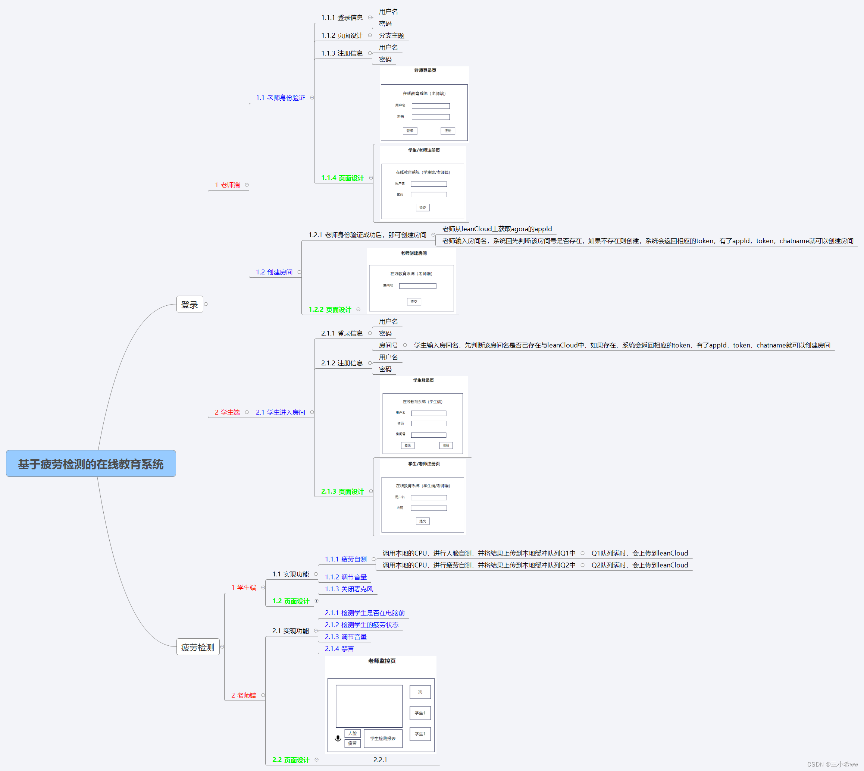Screen dimensions: 864x771
Task: Select the 1.1 老师身份验证 node
Action: (x=281, y=97)
